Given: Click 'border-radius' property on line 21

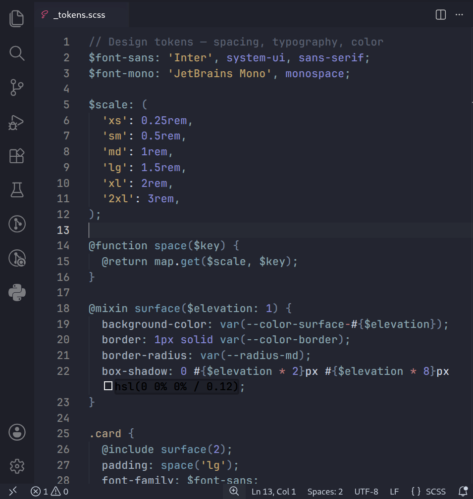Looking at the screenshot, I should coord(144,356).
